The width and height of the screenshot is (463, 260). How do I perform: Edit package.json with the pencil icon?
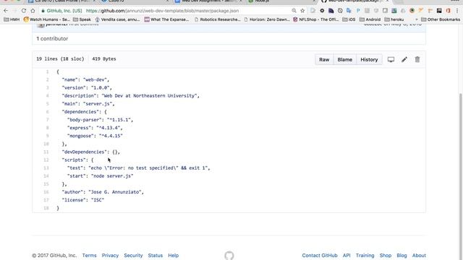(x=404, y=59)
